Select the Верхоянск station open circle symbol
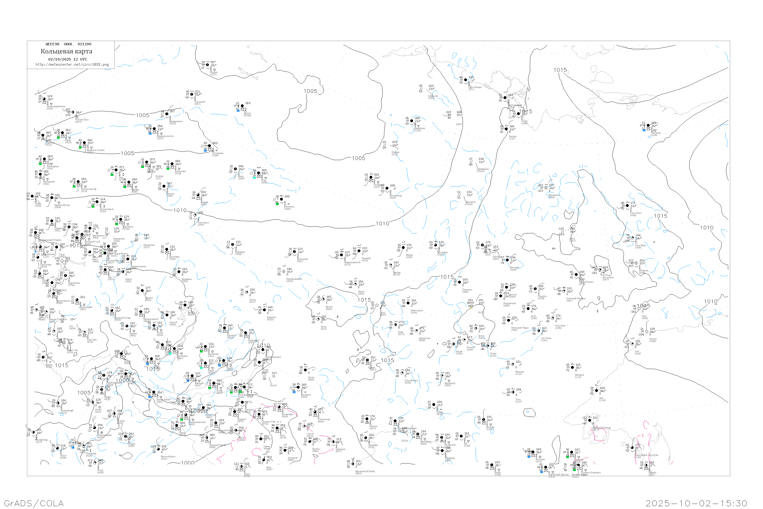Image resolution: width=763 pixels, height=509 pixels. click(546, 188)
